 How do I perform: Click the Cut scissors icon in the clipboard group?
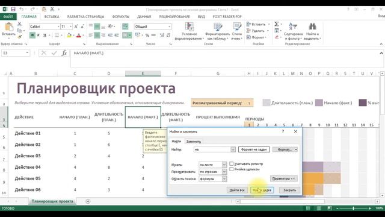(19, 24)
